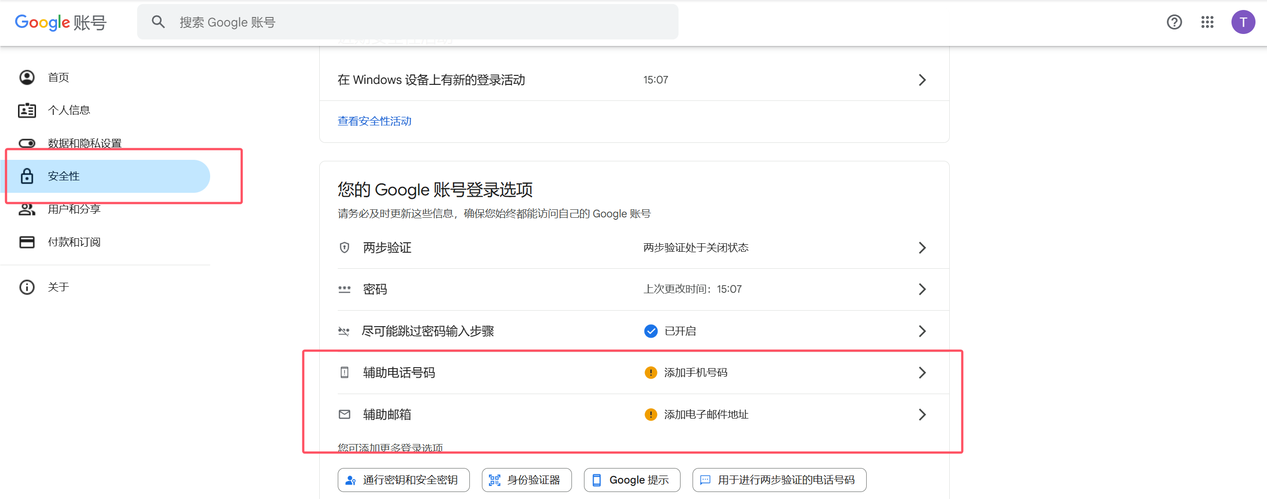Expand chevron on 辅助邮箱 row
This screenshot has height=499, width=1267.
pos(922,415)
